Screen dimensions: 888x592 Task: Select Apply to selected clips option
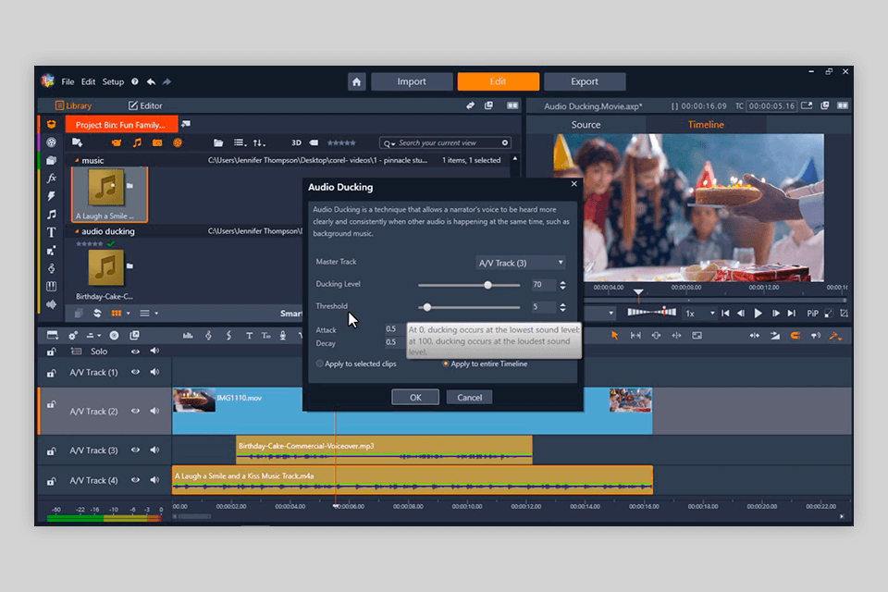point(356,364)
